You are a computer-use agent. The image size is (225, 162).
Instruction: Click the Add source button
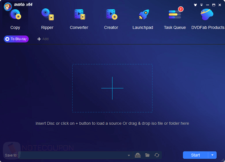coord(43,39)
